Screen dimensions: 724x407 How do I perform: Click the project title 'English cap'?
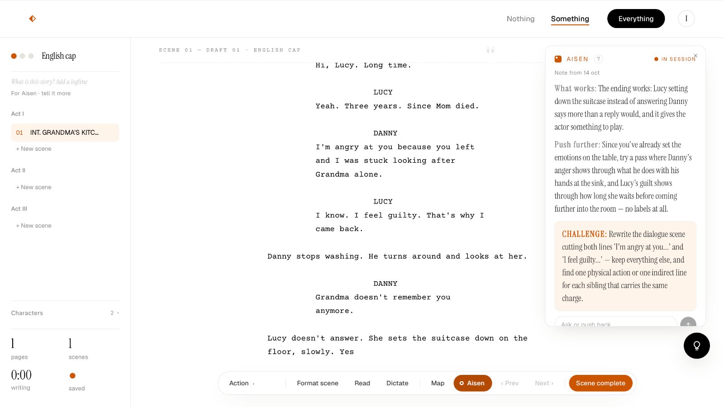(x=59, y=56)
